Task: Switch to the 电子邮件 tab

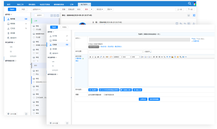Action: [84, 5]
